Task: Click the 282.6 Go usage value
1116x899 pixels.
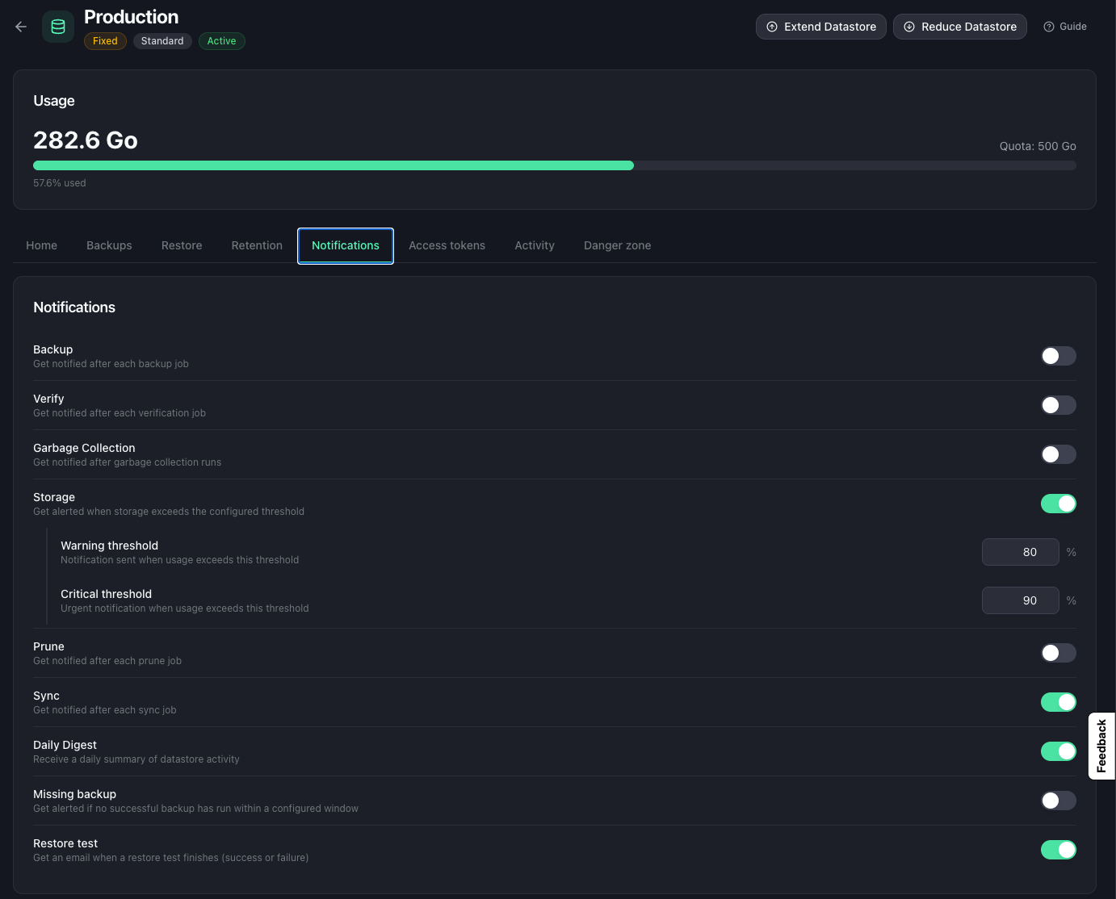Action: [x=86, y=140]
